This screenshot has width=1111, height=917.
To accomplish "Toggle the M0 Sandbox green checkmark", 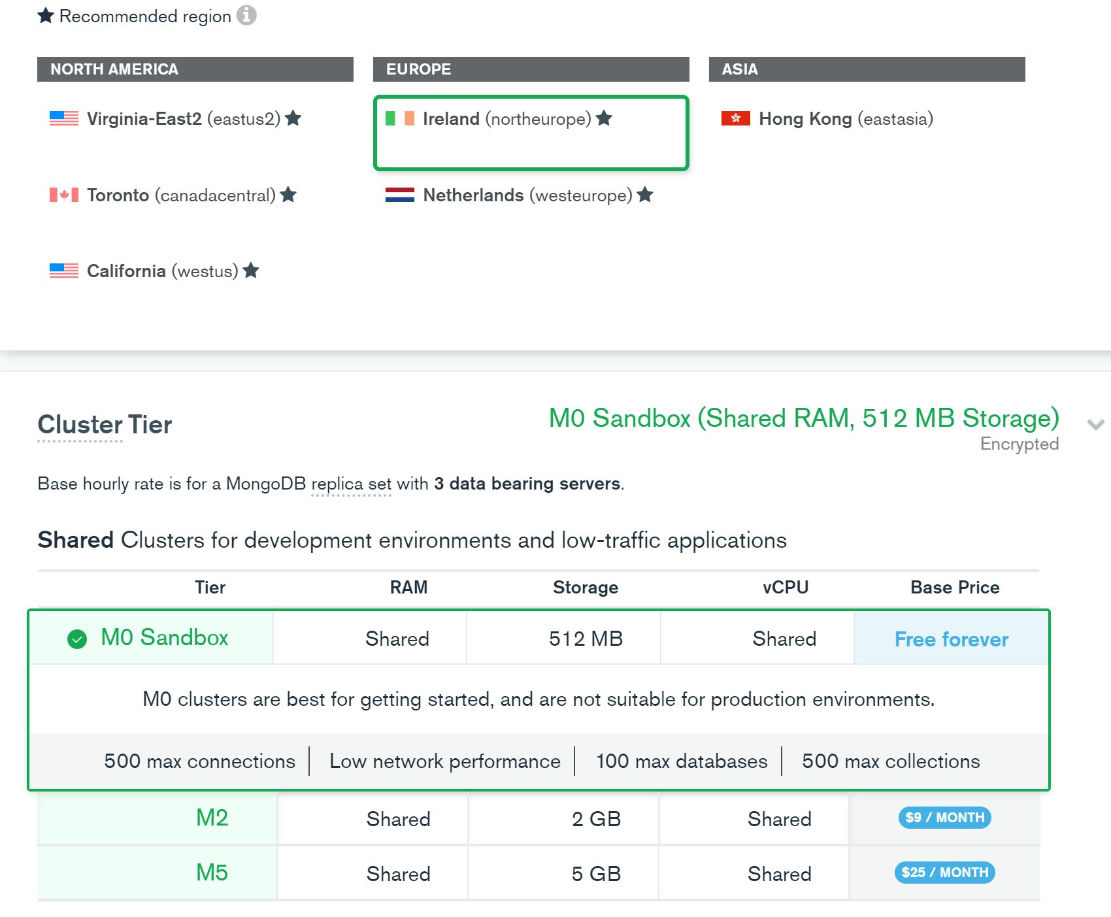I will coord(77,639).
